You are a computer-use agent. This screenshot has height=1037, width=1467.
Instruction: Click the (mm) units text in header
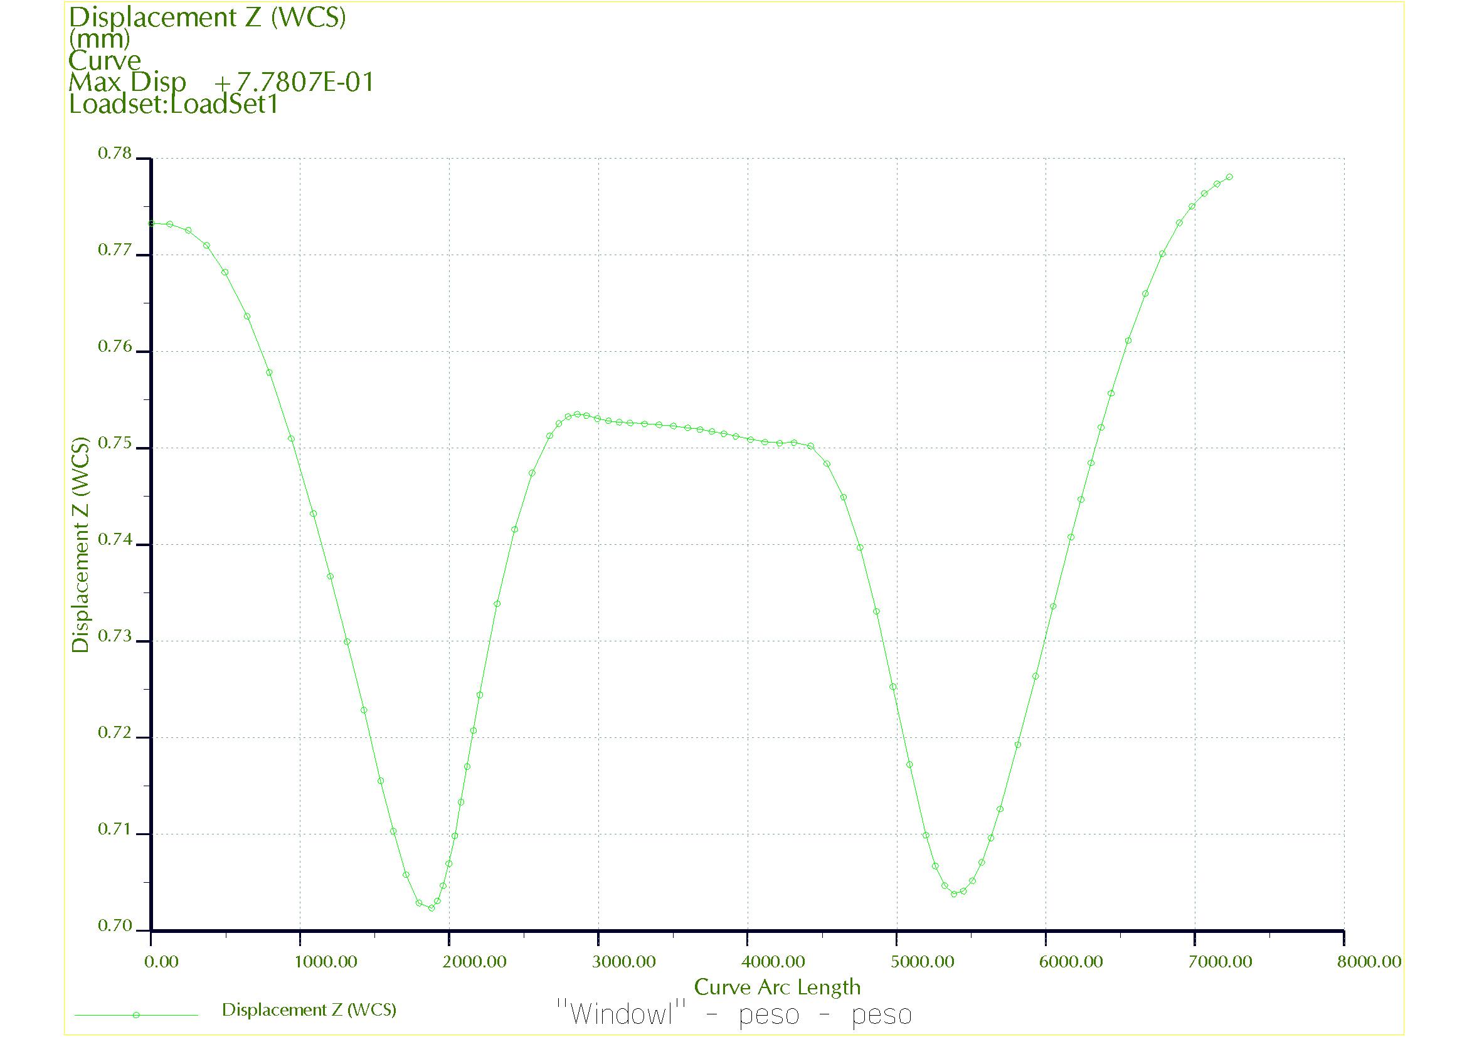click(x=99, y=39)
